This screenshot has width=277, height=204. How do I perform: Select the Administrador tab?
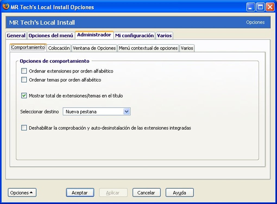point(94,35)
